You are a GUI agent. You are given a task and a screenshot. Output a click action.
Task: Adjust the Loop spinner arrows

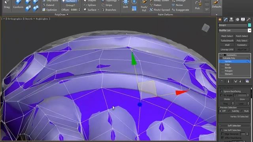[x=248, y=103]
